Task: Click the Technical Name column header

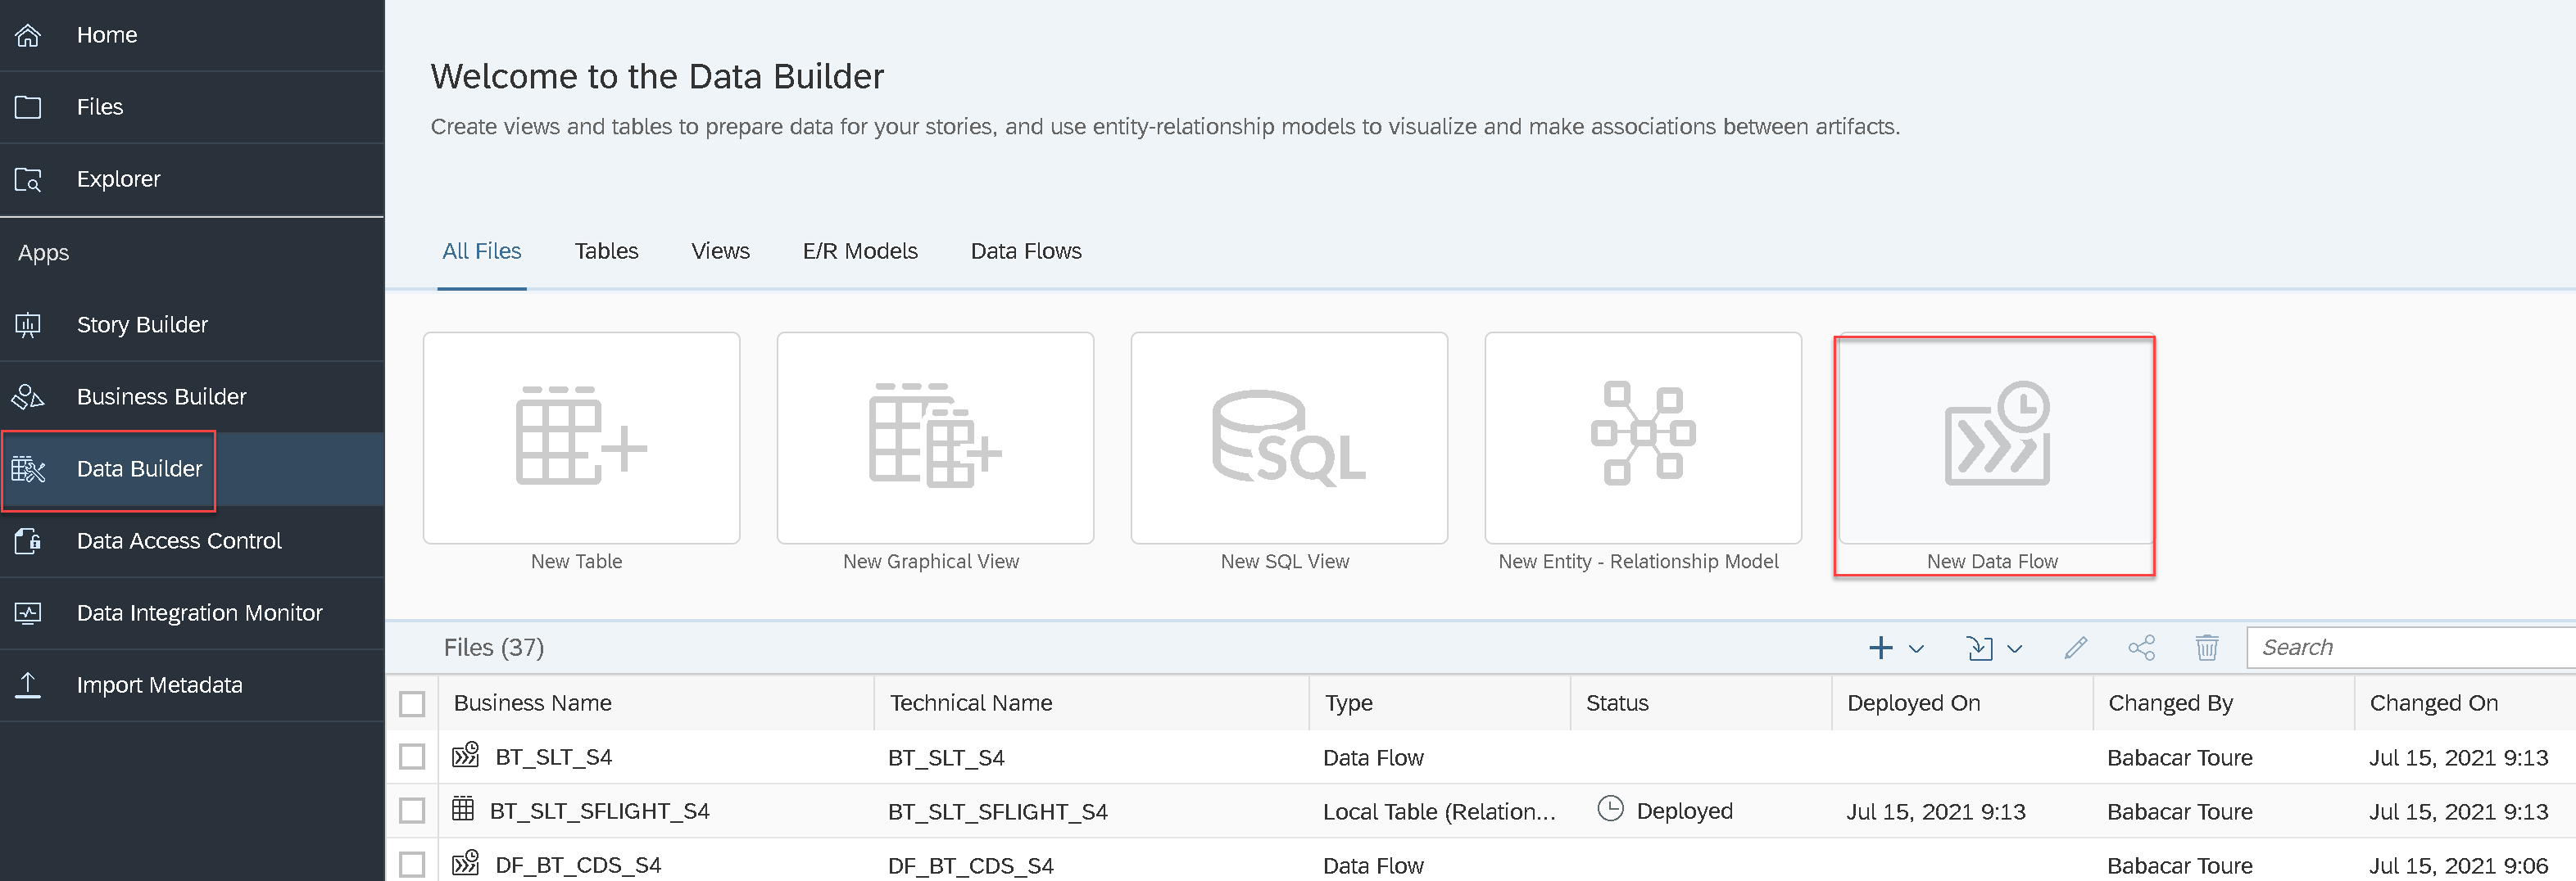Action: [x=1091, y=703]
